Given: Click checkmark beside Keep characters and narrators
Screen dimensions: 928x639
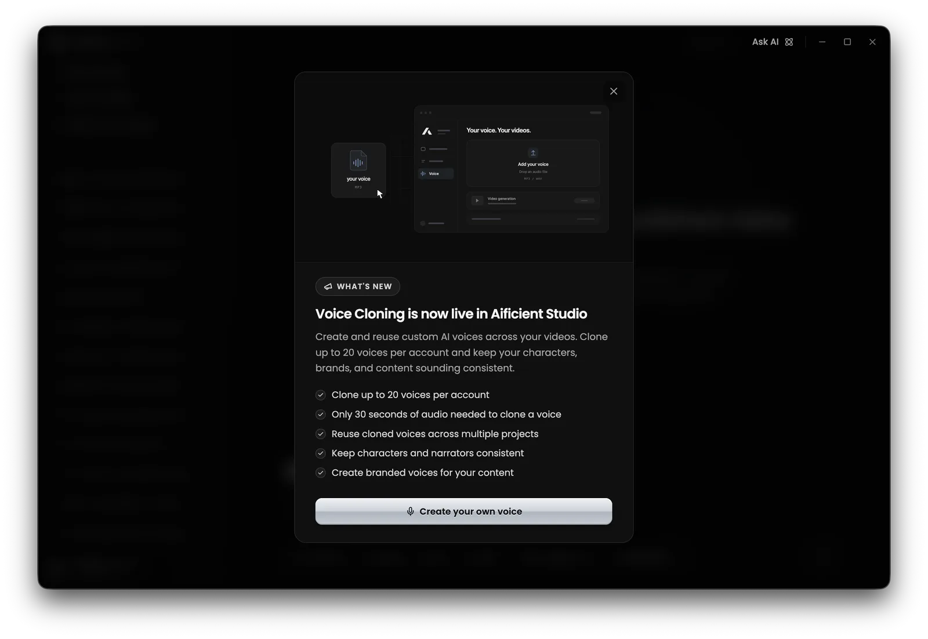Looking at the screenshot, I should pyautogui.click(x=321, y=453).
